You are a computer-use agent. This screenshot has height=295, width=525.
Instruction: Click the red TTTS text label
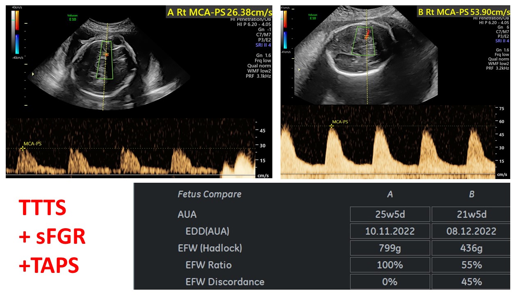42,209
